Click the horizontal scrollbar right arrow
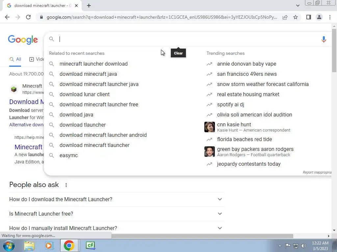 [329, 236]
